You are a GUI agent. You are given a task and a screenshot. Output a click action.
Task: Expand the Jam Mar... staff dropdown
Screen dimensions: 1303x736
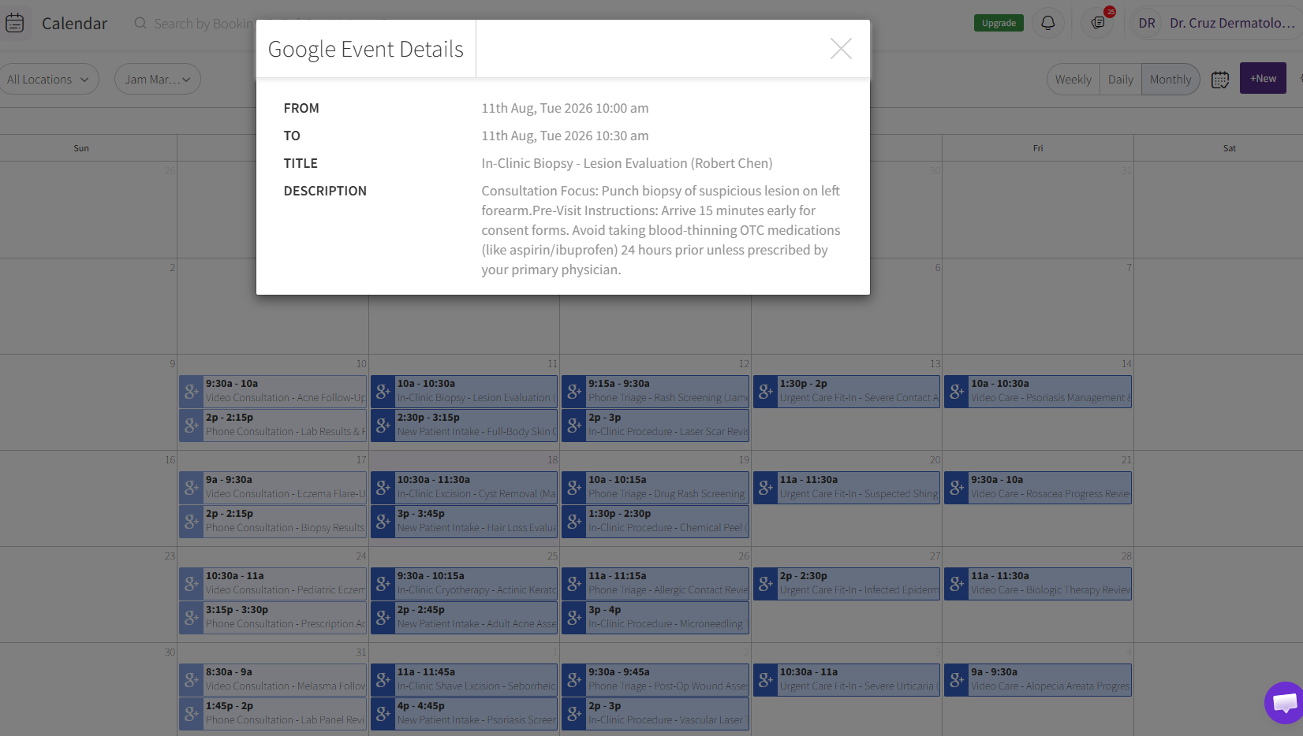pos(158,79)
